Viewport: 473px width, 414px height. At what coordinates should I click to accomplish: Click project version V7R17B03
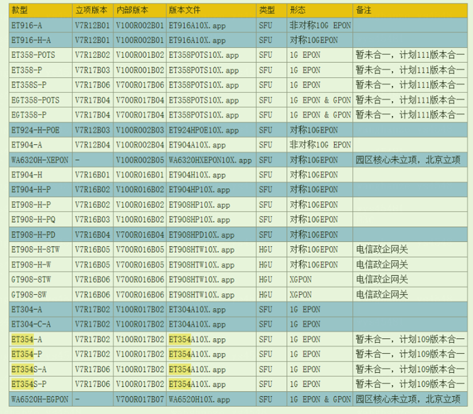92,70
